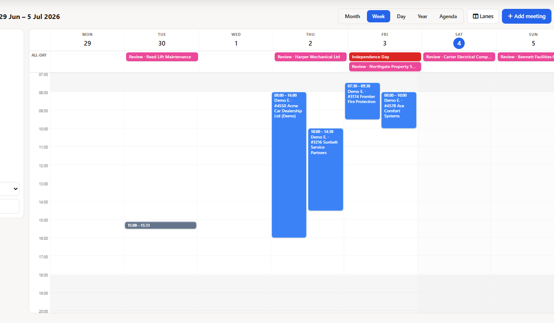
Task: Open the dropdown in the left sidebar
Action: click(9, 189)
